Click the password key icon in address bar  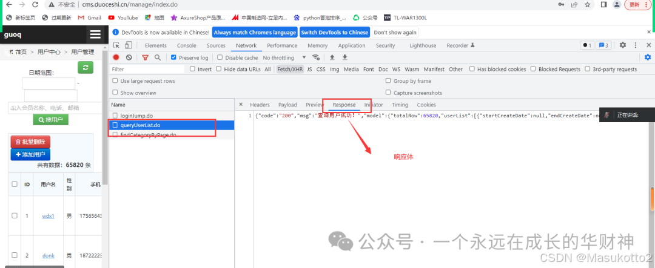coord(562,5)
